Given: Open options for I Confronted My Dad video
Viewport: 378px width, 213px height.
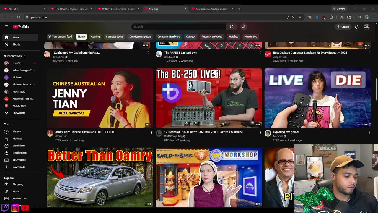Looking at the screenshot, I should (x=149, y=53).
